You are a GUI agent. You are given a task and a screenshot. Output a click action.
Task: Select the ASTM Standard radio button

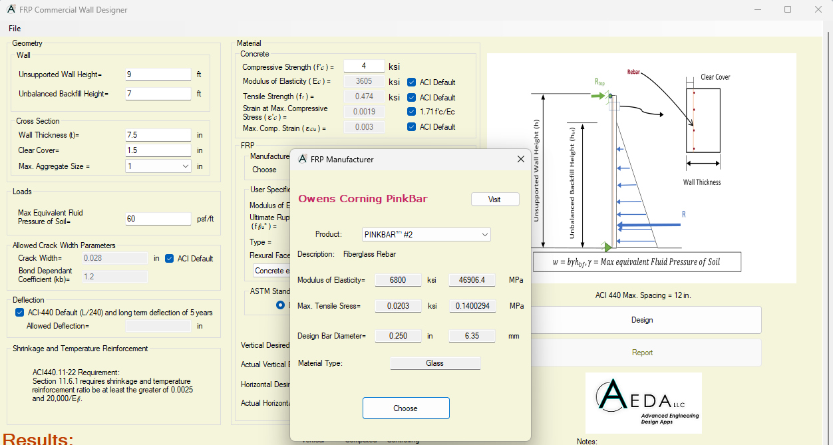pyautogui.click(x=281, y=305)
